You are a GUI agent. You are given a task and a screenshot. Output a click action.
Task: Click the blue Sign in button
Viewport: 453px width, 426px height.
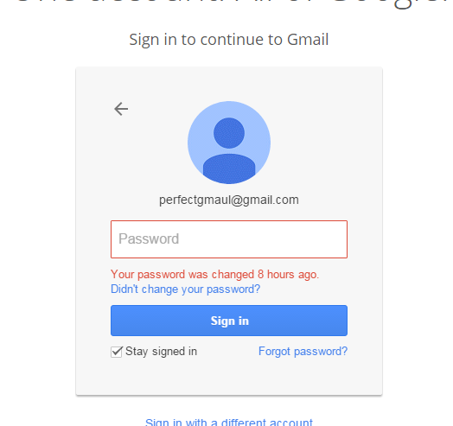tap(229, 321)
